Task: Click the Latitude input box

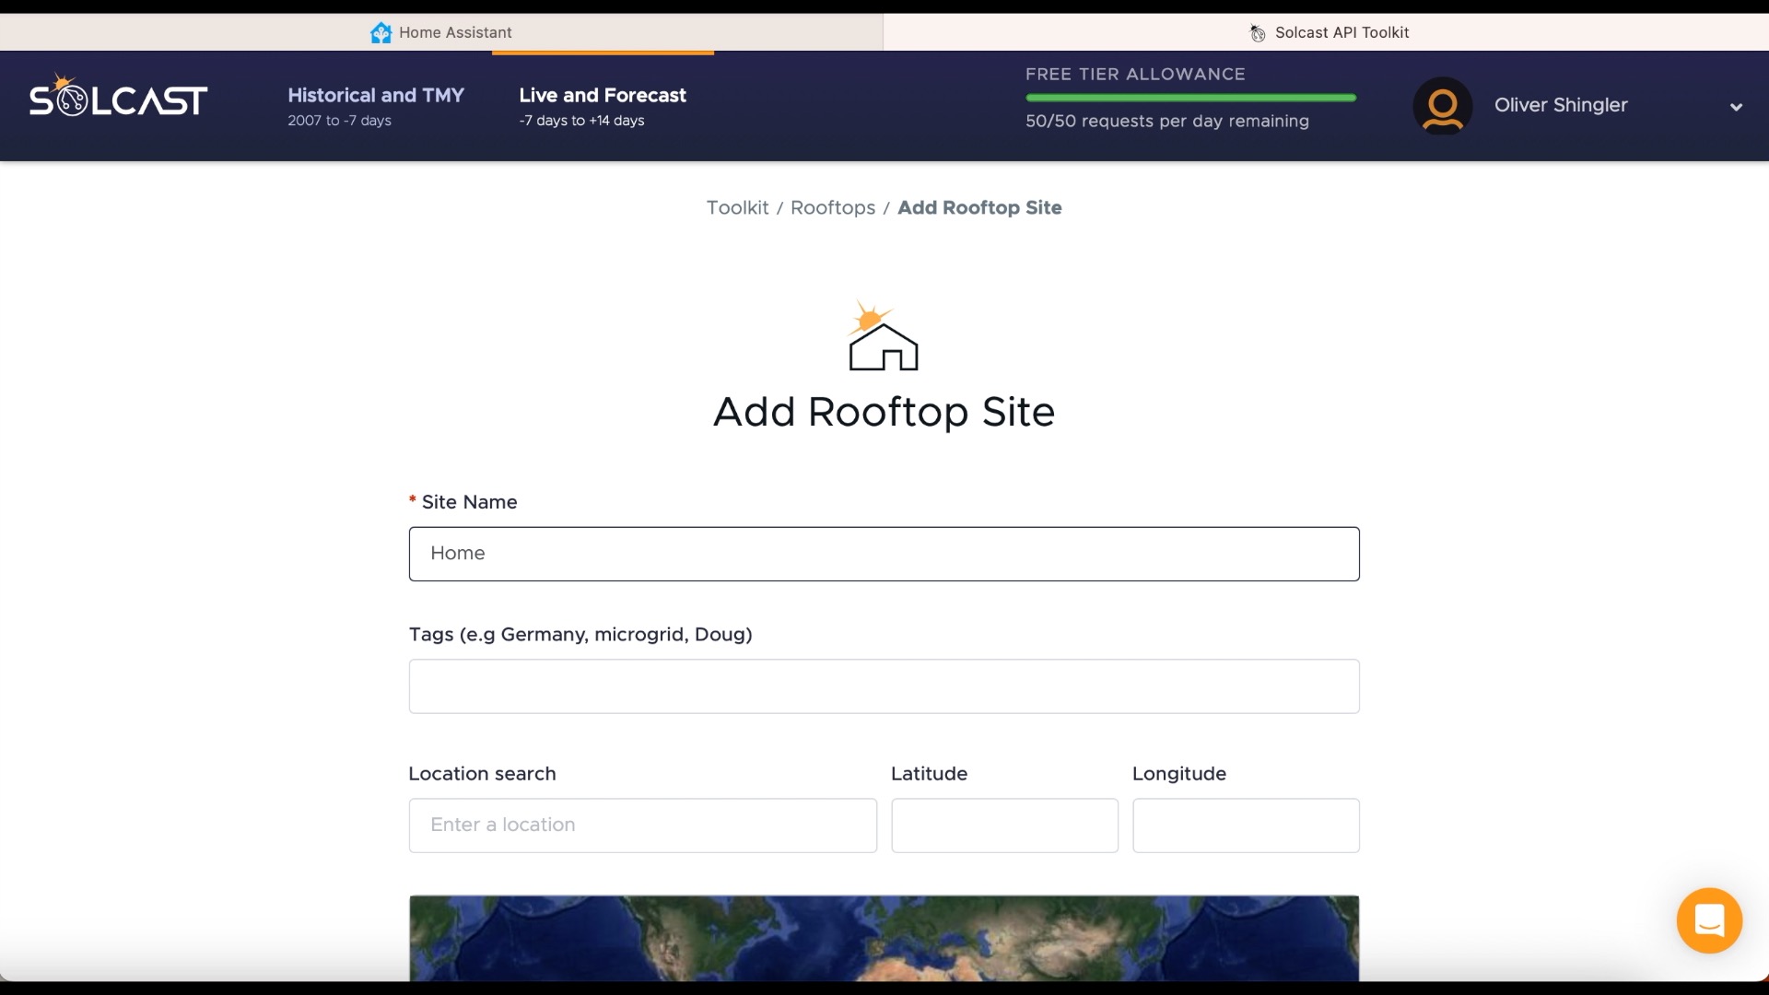Action: coord(1004,825)
